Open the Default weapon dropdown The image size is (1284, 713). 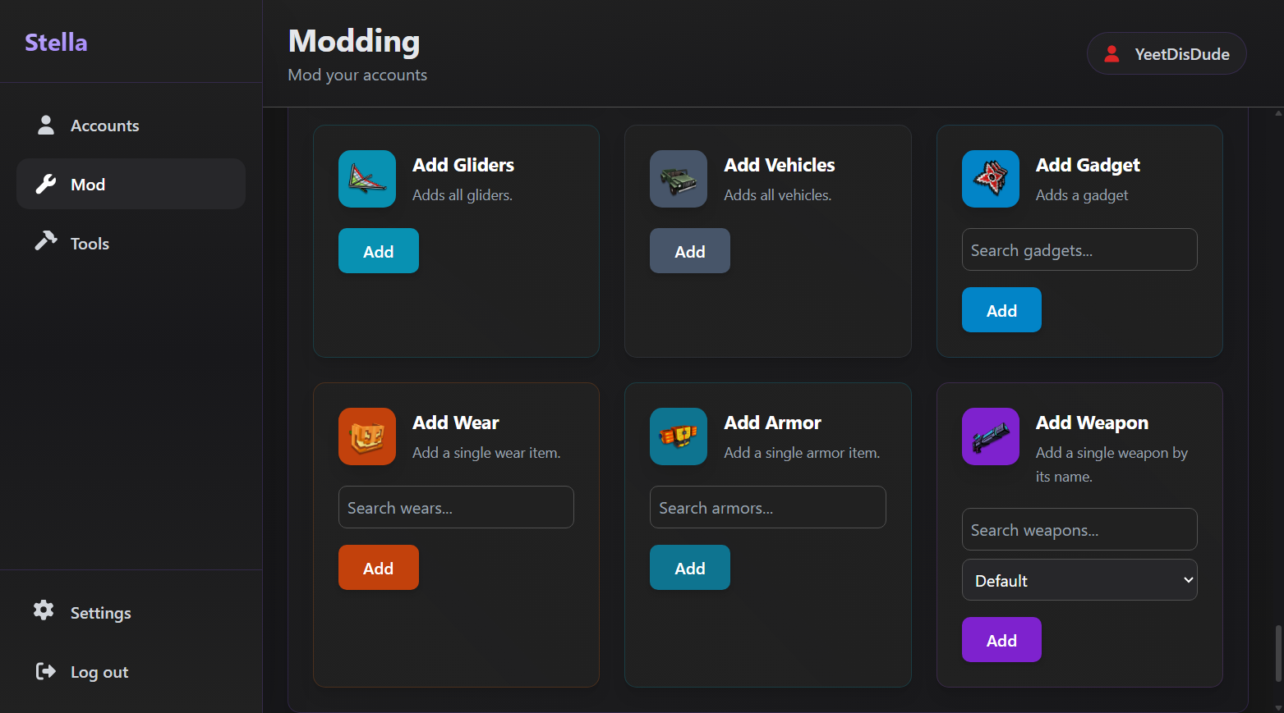[x=1079, y=580]
